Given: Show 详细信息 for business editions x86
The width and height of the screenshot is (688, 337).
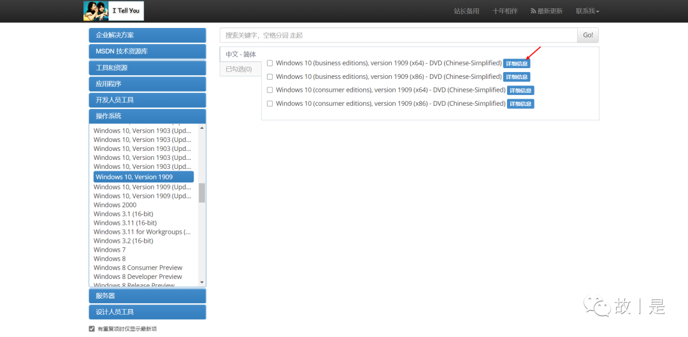Looking at the screenshot, I should [x=517, y=77].
